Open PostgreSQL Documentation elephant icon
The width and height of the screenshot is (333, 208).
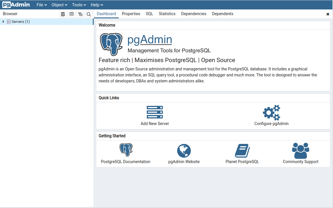pyautogui.click(x=126, y=150)
